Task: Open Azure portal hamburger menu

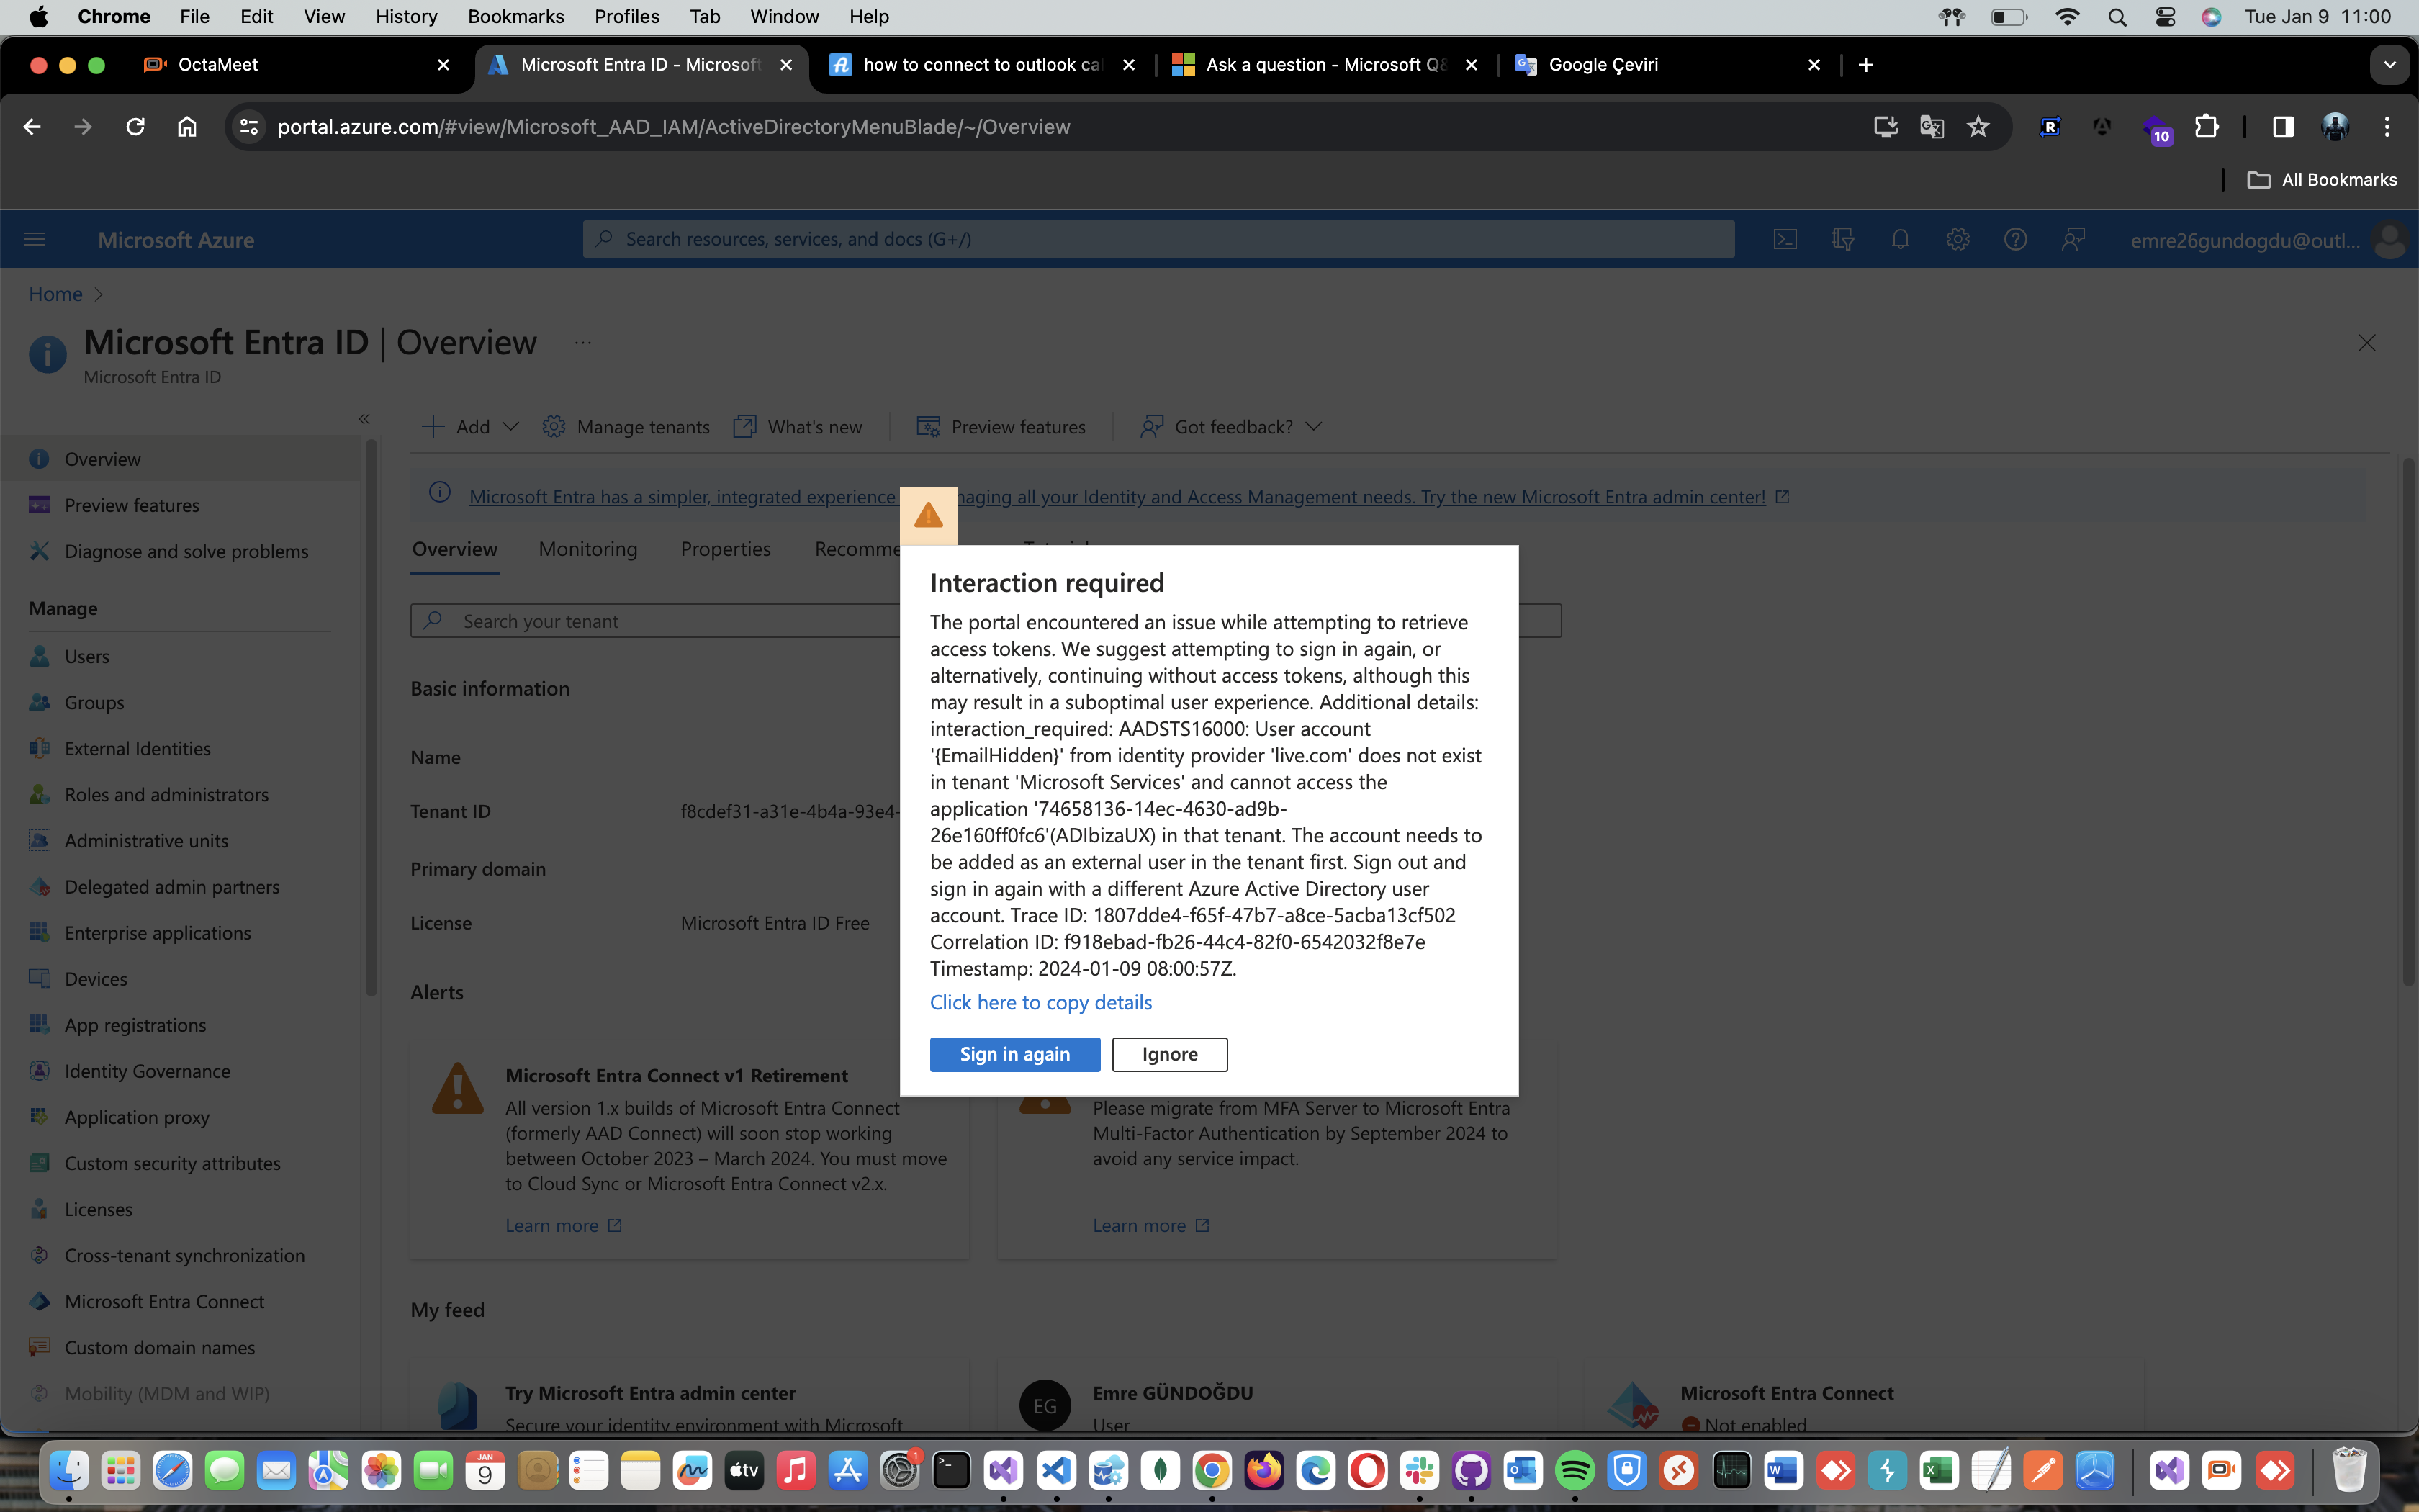Action: coord(35,239)
